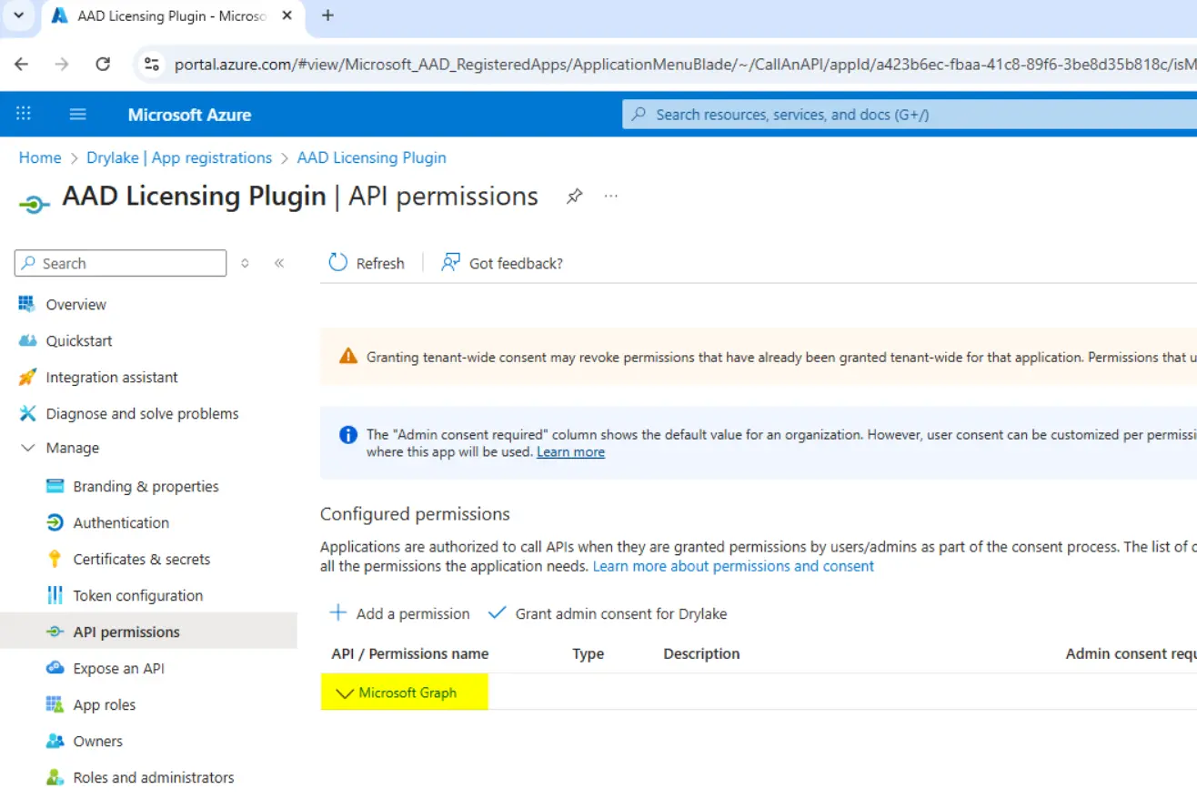Go to Token configuration
Image resolution: width=1197 pixels, height=799 pixels.
(x=137, y=596)
